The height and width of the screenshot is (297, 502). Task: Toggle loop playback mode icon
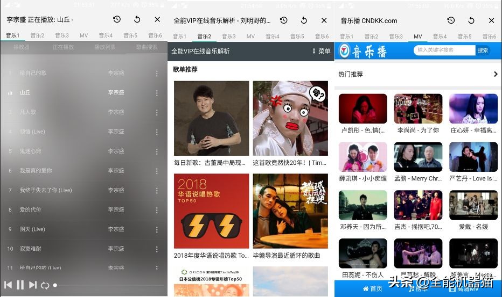(x=45, y=285)
